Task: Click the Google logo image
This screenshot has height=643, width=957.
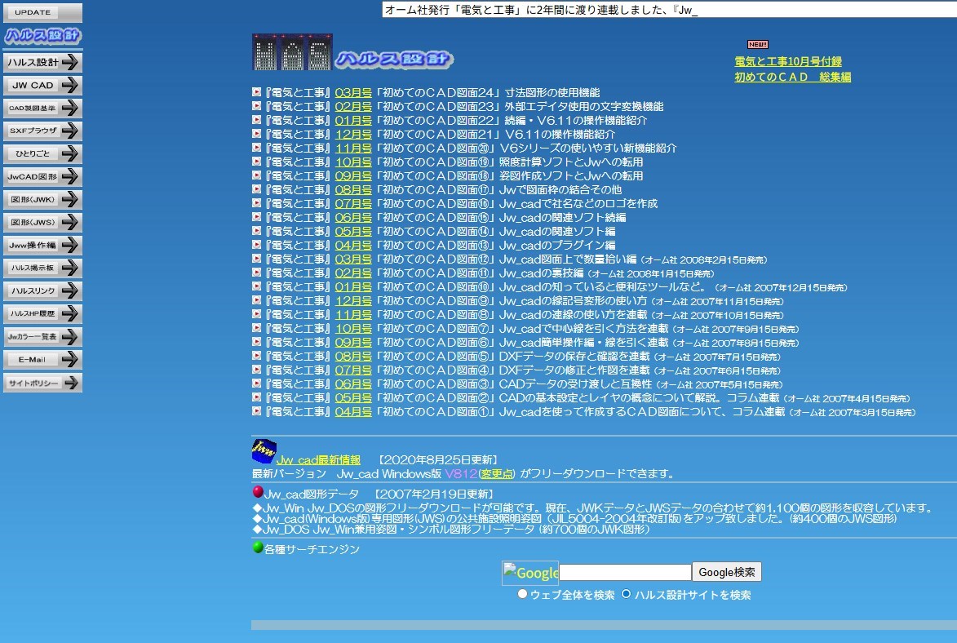Action: click(x=530, y=573)
